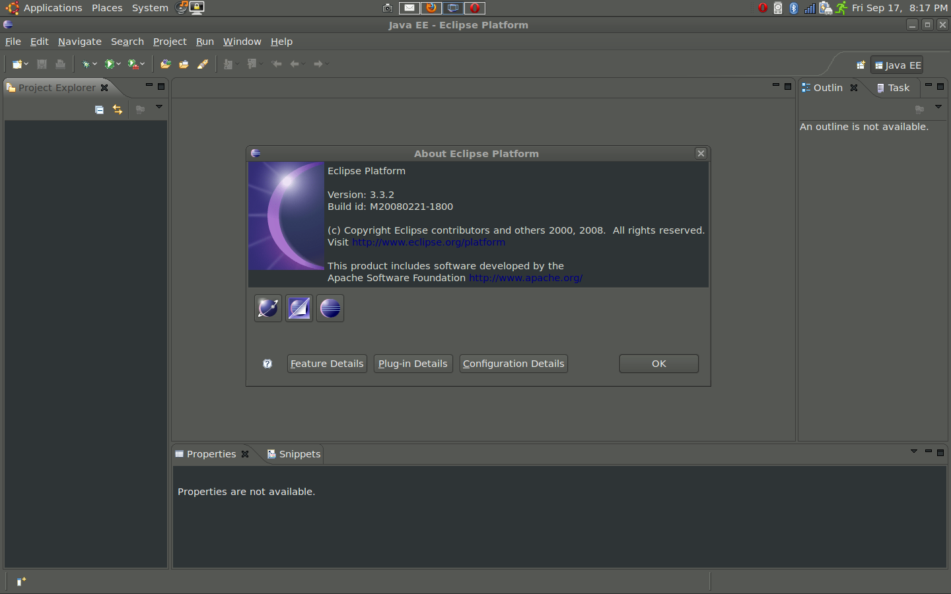Open the Applications menu in GNOME panel
Screen dimensions: 951x594
(52, 8)
